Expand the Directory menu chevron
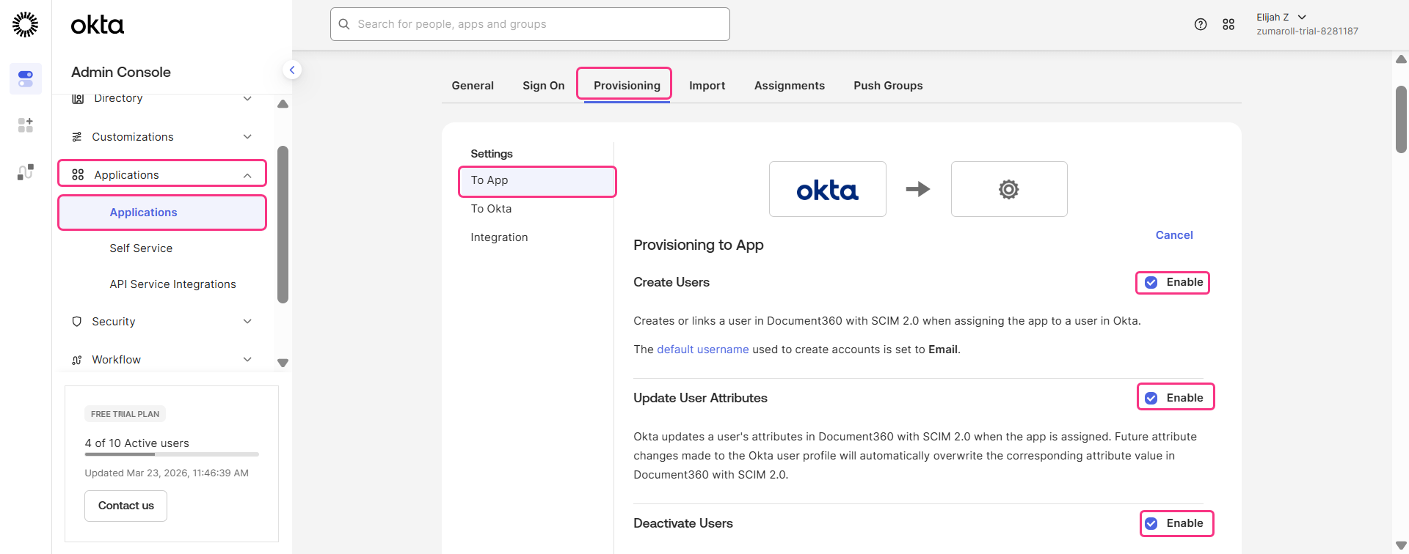This screenshot has width=1409, height=554. click(247, 98)
